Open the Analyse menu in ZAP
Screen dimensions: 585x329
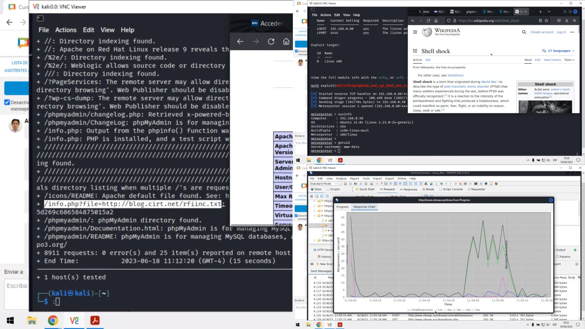point(341,178)
